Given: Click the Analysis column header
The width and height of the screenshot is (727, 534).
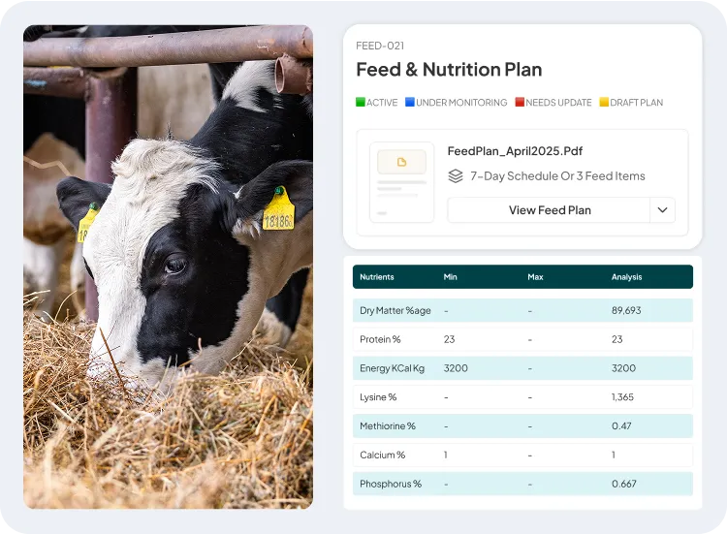Looking at the screenshot, I should (626, 277).
